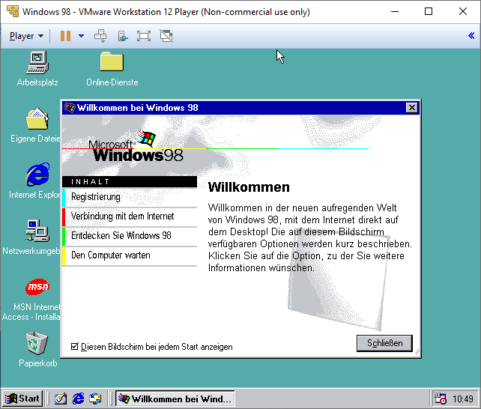Viewport: 481px width, 409px height.
Task: Expand the power options arrow beside pause
Action: 81,36
